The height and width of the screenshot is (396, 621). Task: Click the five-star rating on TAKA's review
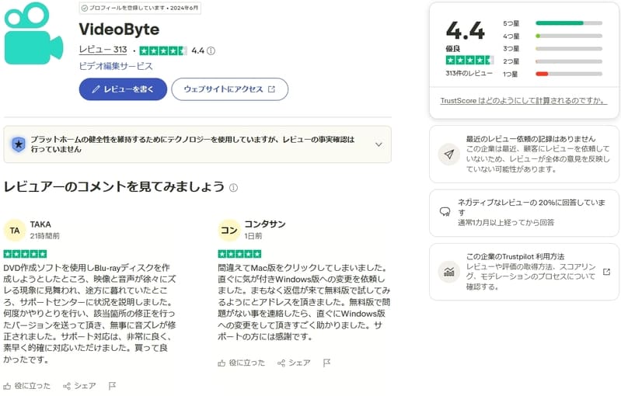(x=25, y=254)
